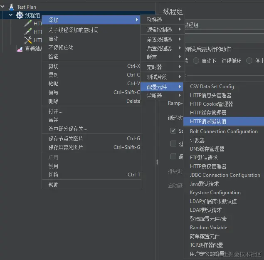Select the Test Plan tree label
264x260 pixels.
click(x=27, y=7)
